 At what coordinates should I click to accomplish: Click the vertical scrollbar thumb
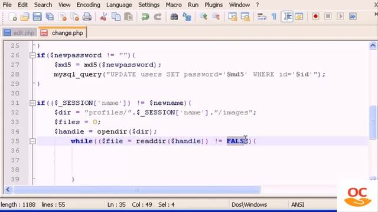(373, 122)
